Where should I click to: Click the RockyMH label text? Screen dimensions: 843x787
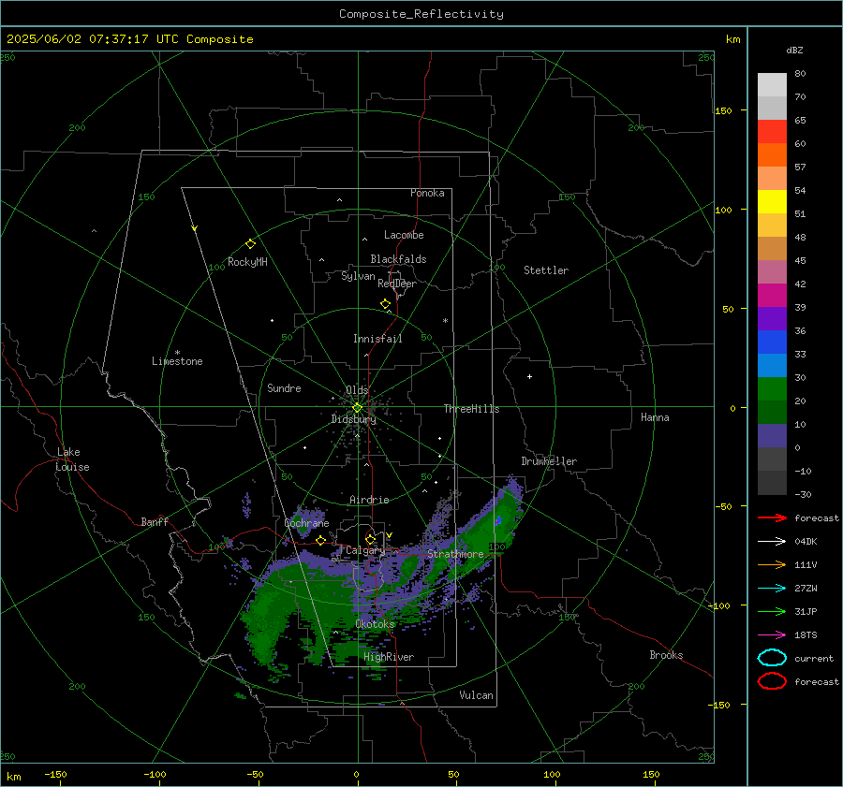pyautogui.click(x=247, y=262)
